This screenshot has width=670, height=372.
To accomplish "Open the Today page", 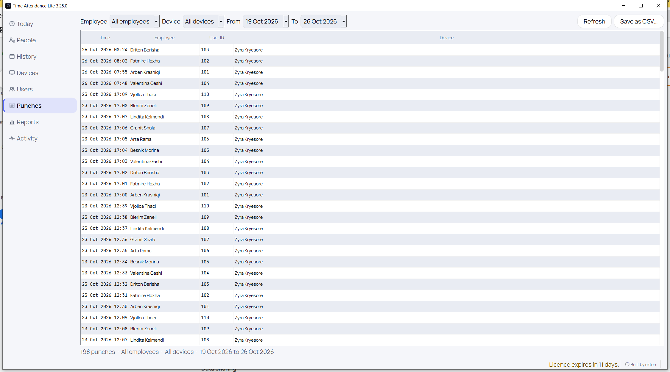I will tap(40, 24).
